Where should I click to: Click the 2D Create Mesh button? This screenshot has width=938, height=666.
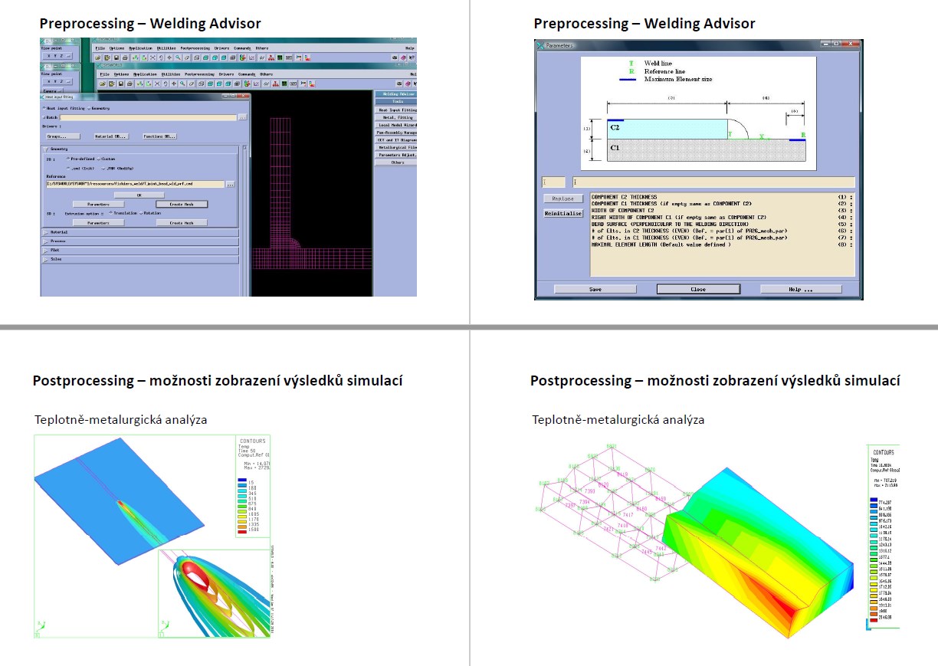pos(182,205)
